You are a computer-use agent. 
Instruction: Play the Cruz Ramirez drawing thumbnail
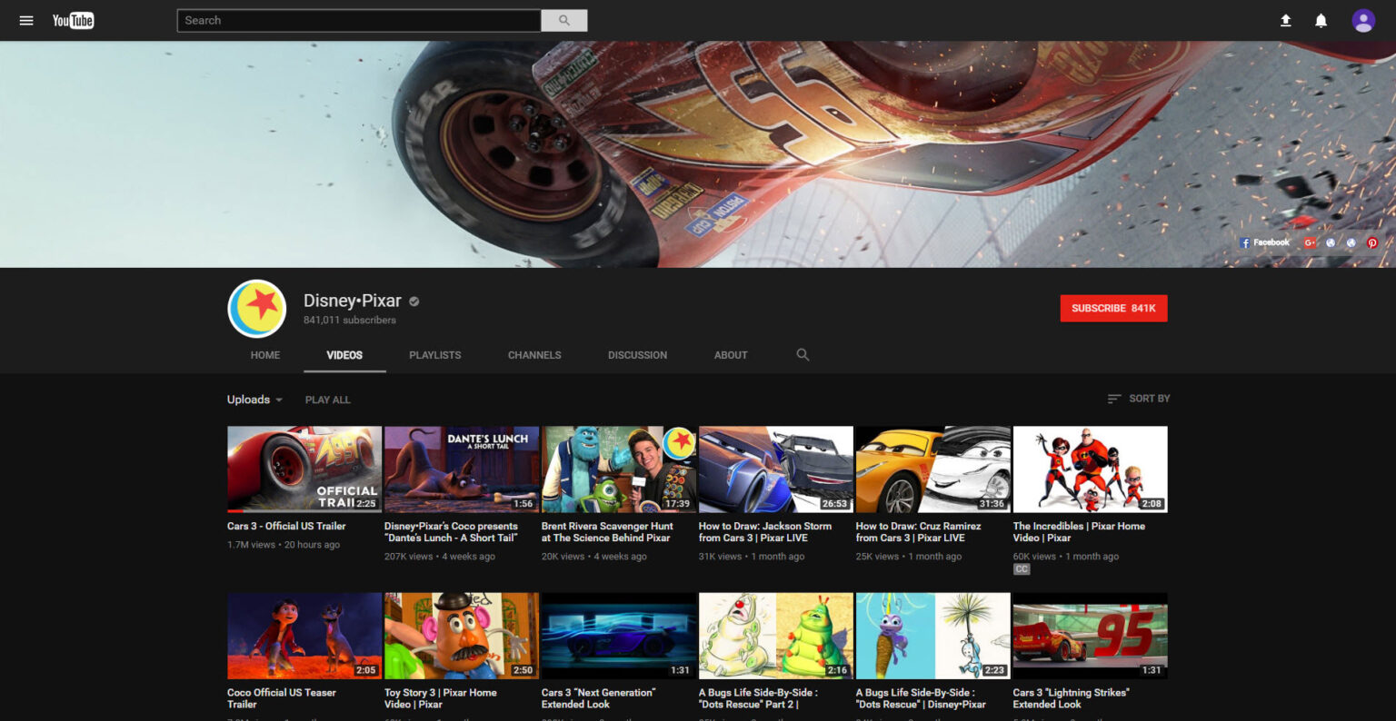(x=933, y=469)
